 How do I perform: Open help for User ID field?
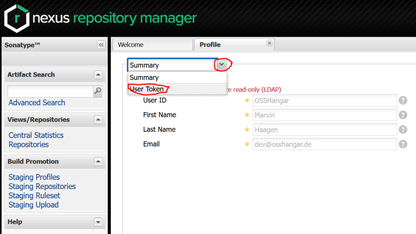point(403,101)
